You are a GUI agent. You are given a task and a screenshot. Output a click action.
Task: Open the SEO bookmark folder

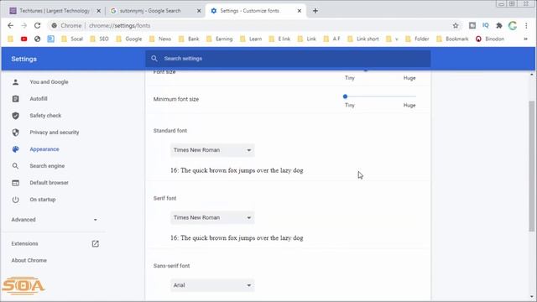click(100, 39)
